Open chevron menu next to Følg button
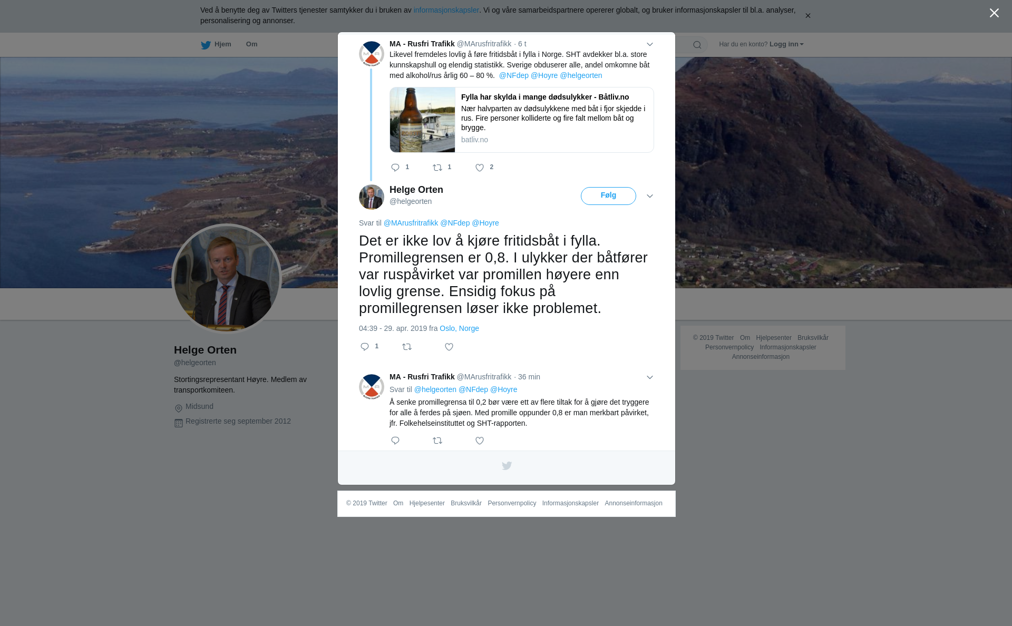1012x626 pixels. click(650, 196)
